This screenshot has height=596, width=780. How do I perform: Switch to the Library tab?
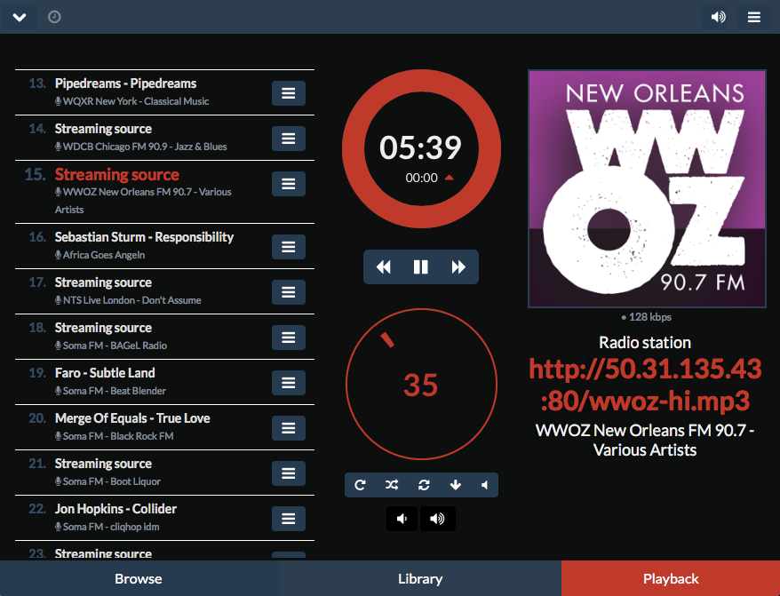(x=420, y=578)
